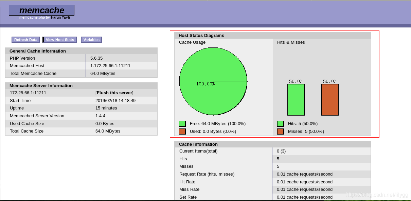Image resolution: width=411 pixels, height=201 pixels.
Task: Select Uptime value 15 minutes
Action: (106, 108)
